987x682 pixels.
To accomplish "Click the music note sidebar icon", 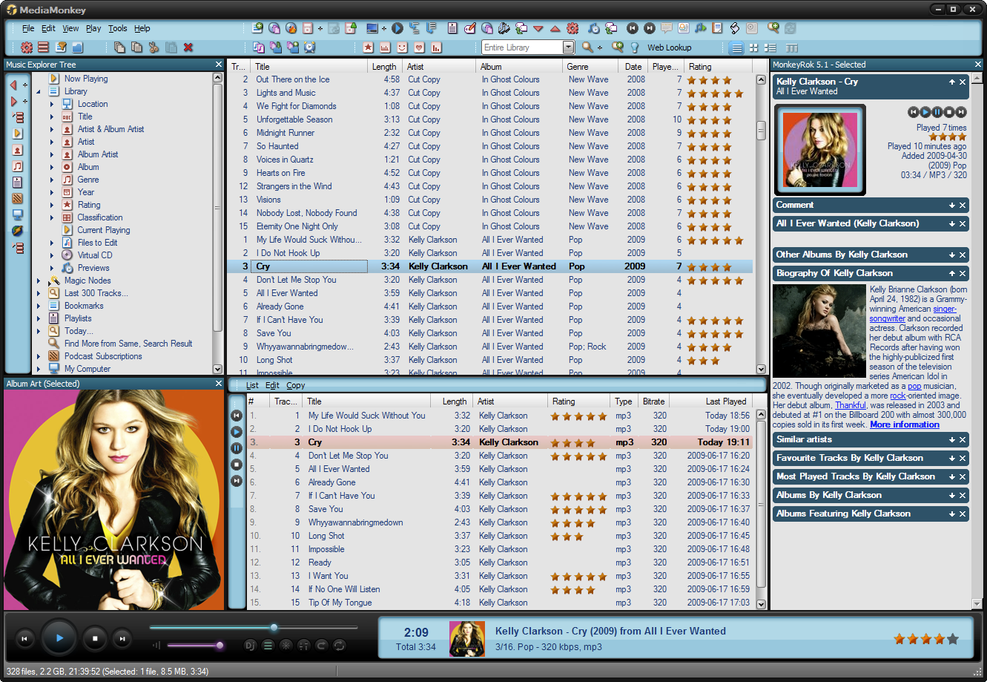I will (18, 166).
